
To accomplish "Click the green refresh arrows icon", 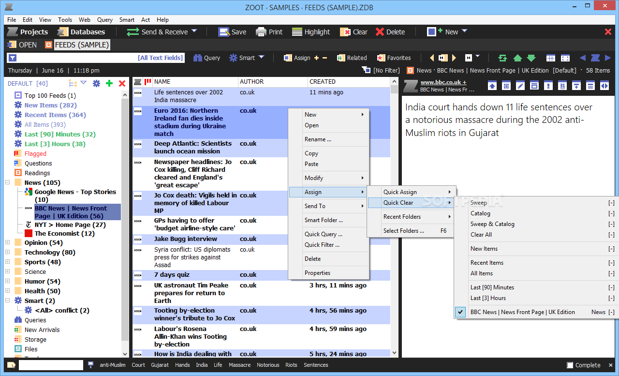I will pos(502,58).
